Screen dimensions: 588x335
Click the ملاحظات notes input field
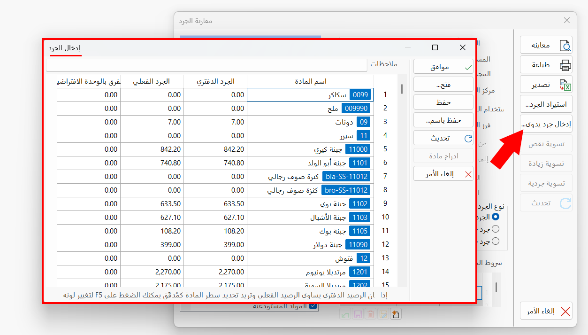(x=207, y=64)
